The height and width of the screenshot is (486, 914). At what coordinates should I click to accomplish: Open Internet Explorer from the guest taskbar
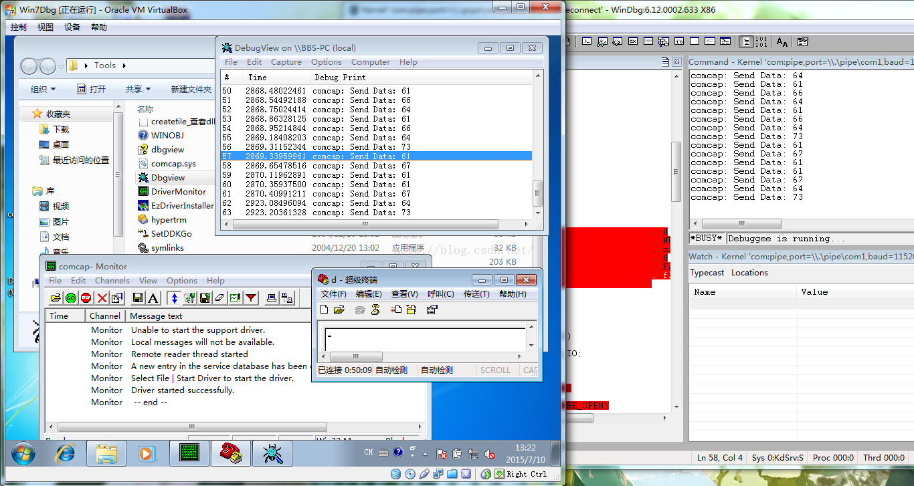[65, 454]
